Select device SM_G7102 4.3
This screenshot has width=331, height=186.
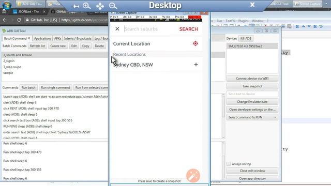pyautogui.click(x=252, y=46)
